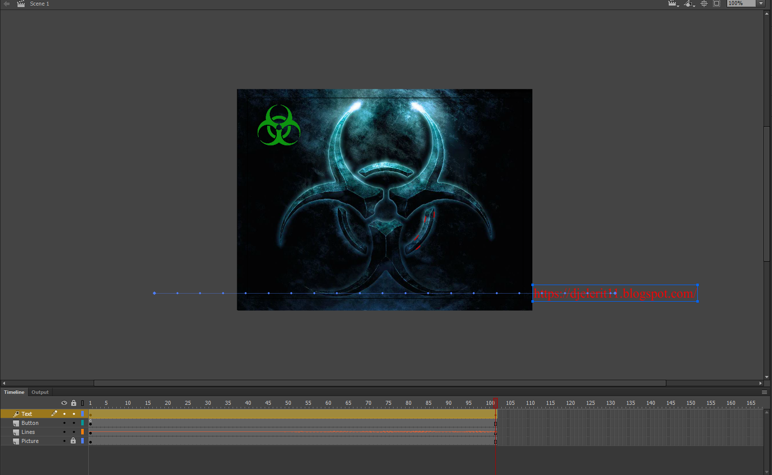The height and width of the screenshot is (475, 772).
Task: Open the Edit Symbols shapes menu
Action: pos(689,4)
